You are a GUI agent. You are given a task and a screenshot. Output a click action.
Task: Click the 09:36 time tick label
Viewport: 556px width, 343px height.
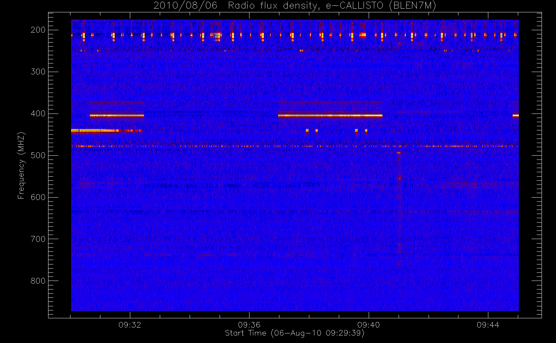249,325
